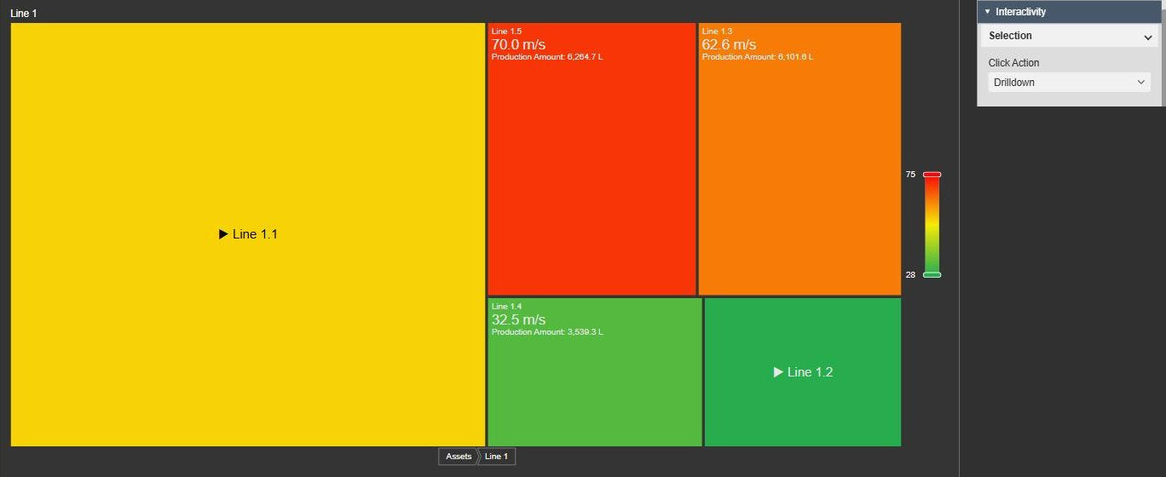
Task: Click Production Amount: 6,101.6 L text
Action: click(758, 57)
